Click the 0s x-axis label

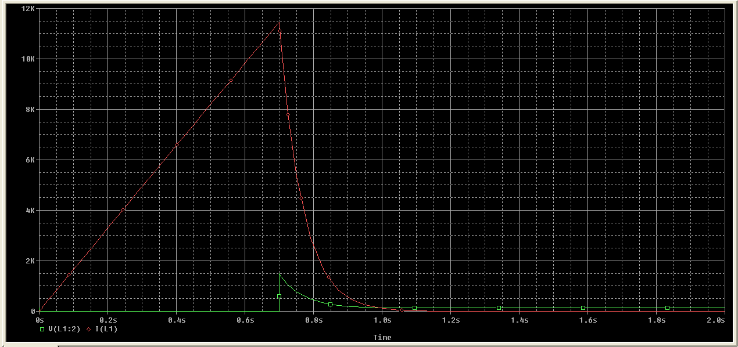click(40, 320)
